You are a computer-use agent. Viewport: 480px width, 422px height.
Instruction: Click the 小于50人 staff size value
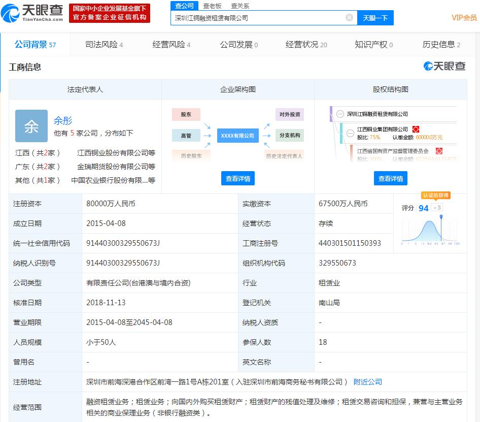point(101,342)
